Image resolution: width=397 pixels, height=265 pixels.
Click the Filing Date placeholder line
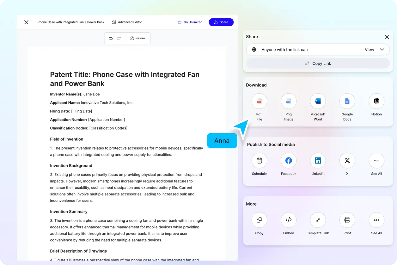click(71, 111)
